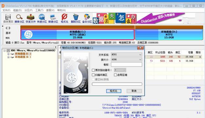Open the 备份分区 backup partition tool
Image resolution: width=205 pixels, height=118 pixels.
(x=87, y=18)
